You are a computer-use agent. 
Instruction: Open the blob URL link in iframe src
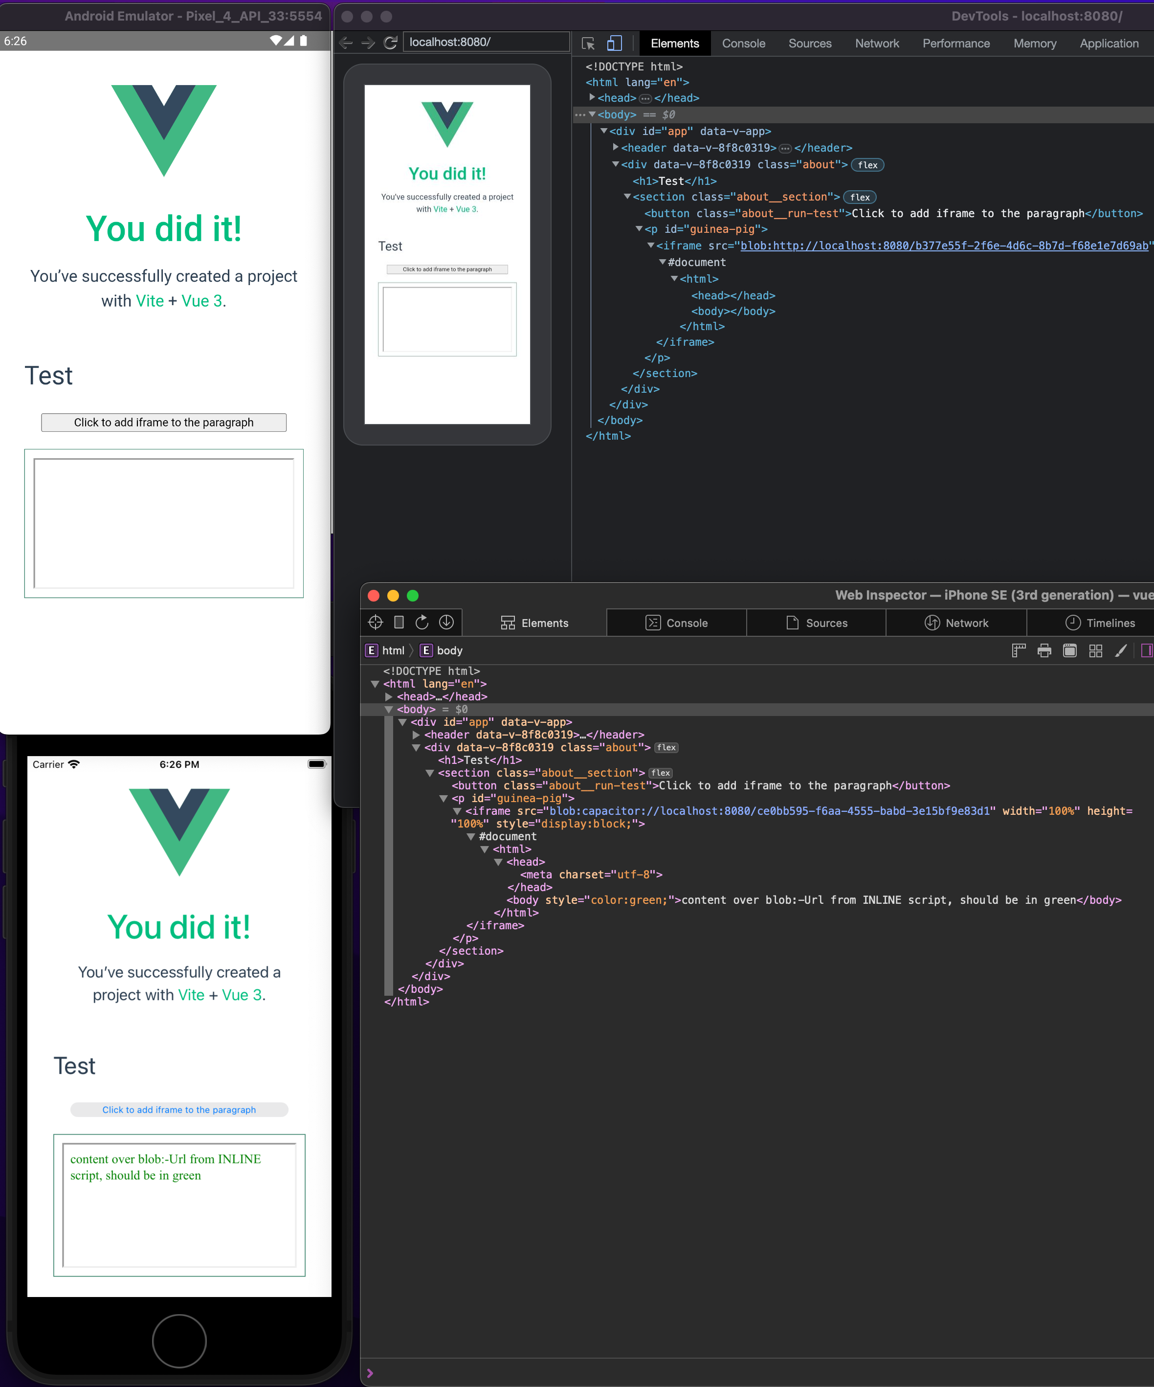point(944,246)
